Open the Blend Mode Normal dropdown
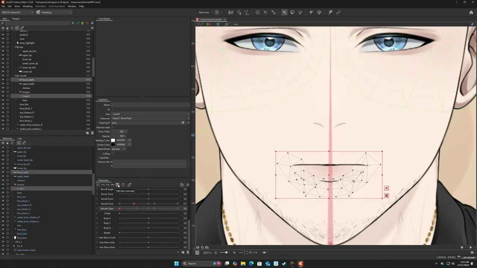This screenshot has height=268, width=477. (x=118, y=149)
